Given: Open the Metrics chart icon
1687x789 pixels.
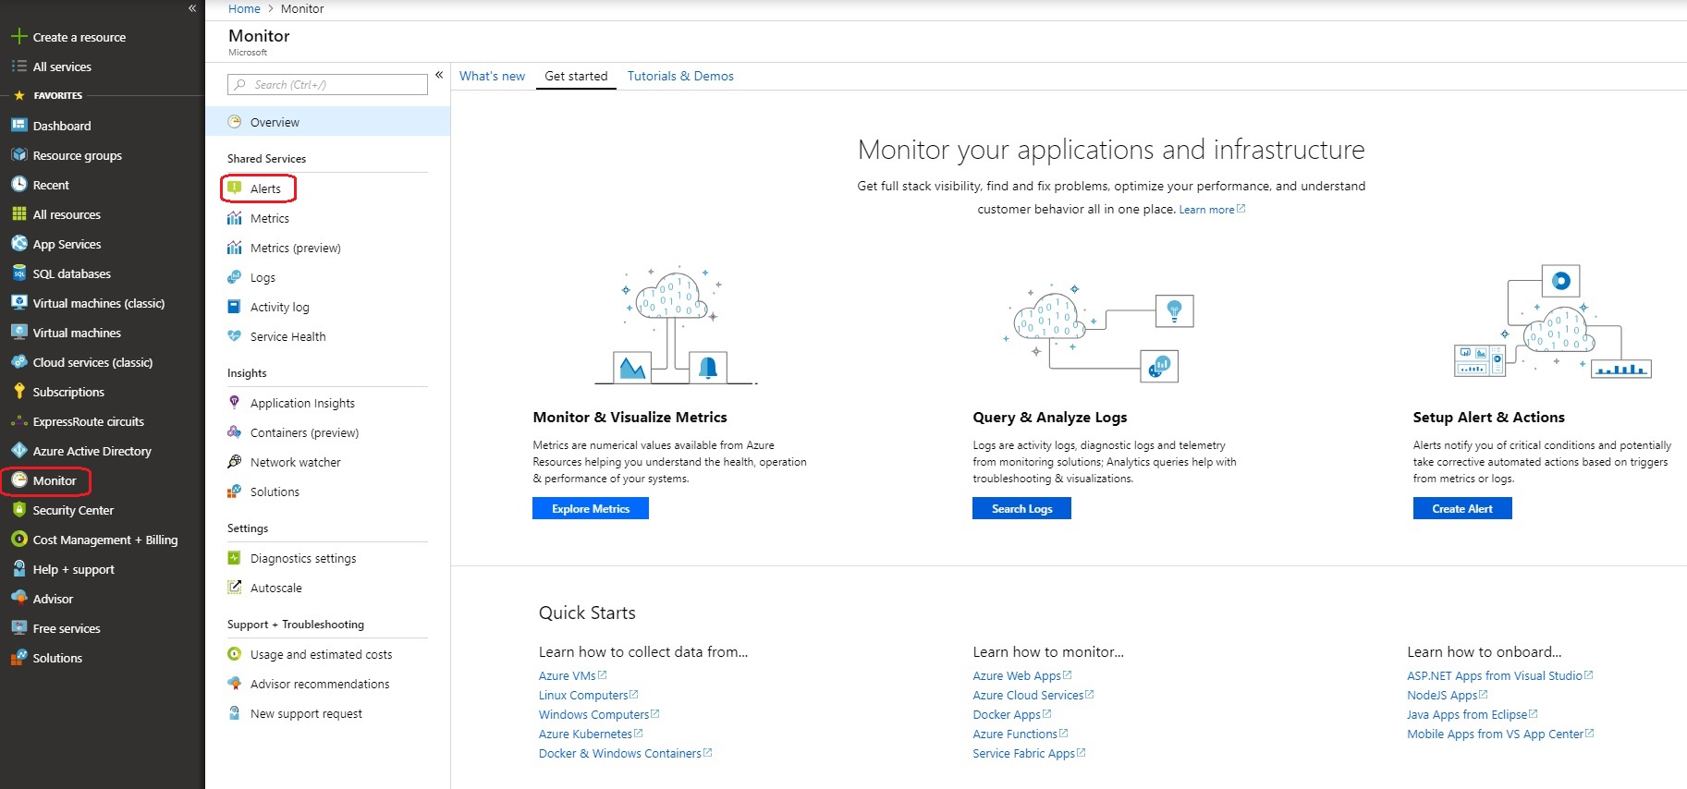Looking at the screenshot, I should (235, 218).
